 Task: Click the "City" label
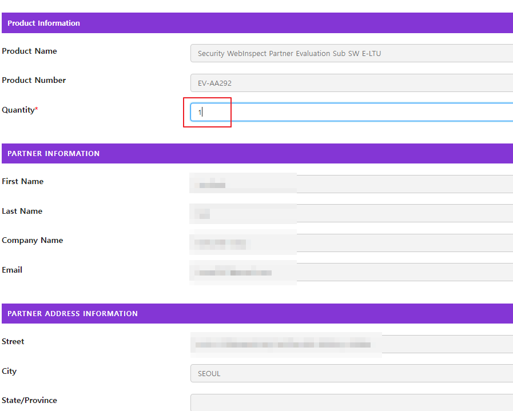click(x=9, y=371)
